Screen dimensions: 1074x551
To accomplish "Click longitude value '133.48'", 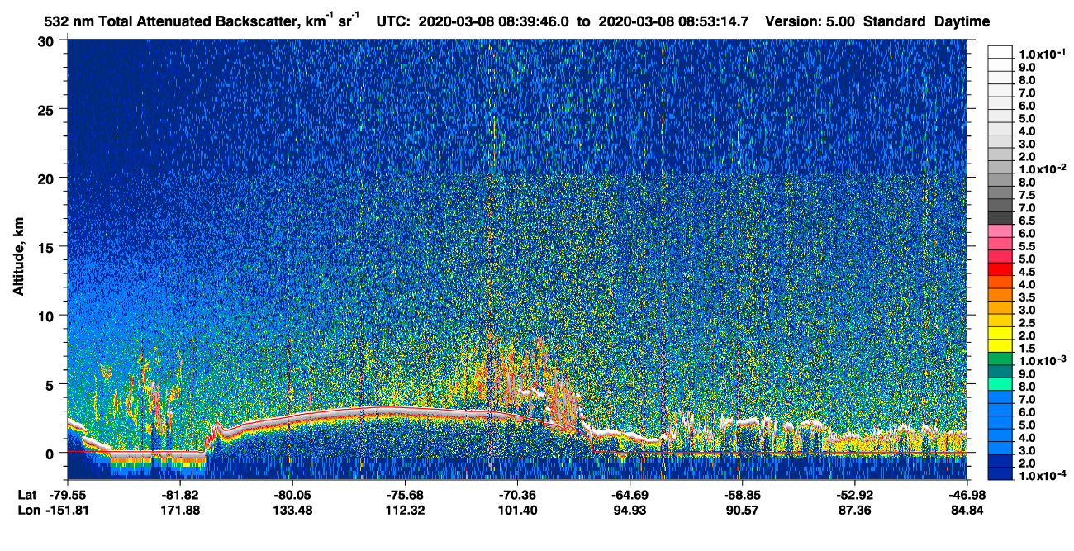I will coord(292,510).
